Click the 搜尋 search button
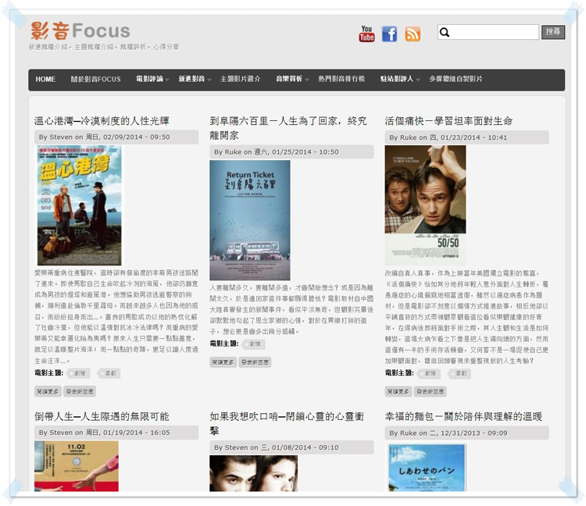This screenshot has width=586, height=506. 553,32
